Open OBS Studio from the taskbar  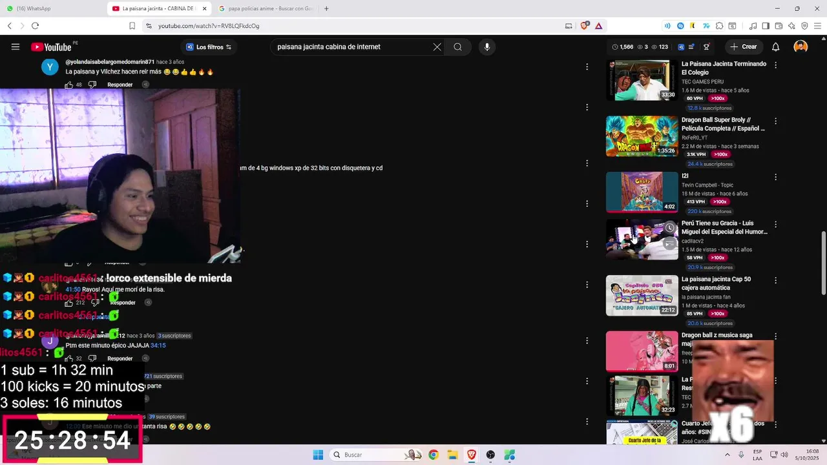490,455
